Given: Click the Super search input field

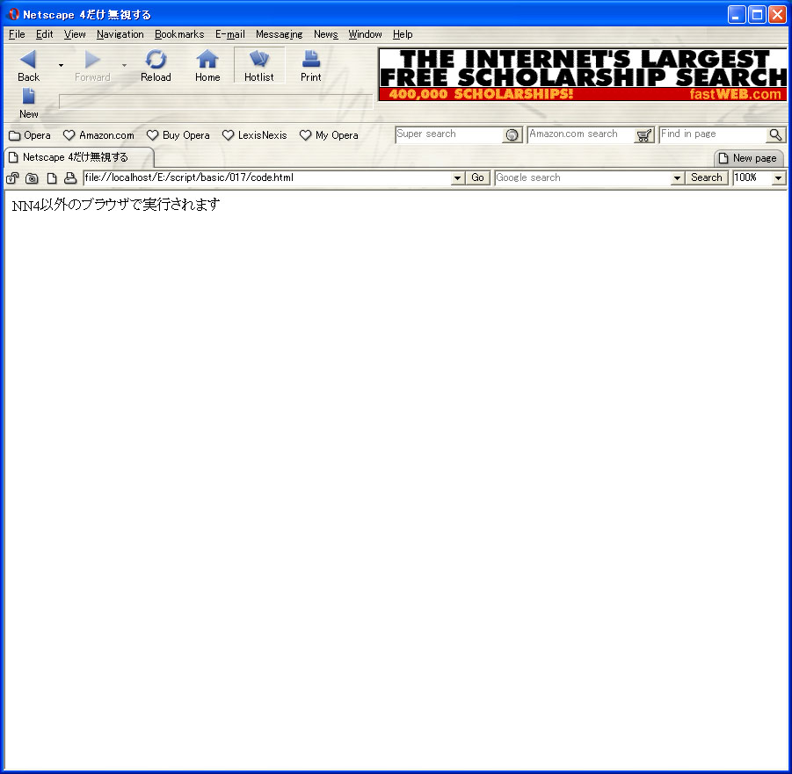Looking at the screenshot, I should point(448,134).
